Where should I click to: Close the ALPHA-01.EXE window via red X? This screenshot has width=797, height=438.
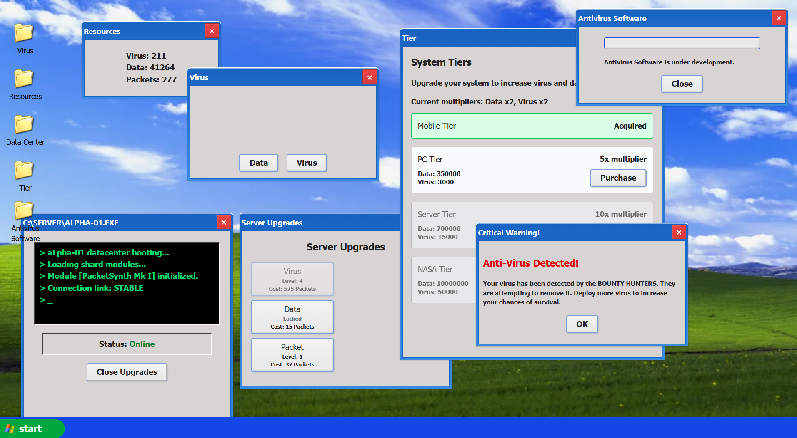click(x=224, y=222)
